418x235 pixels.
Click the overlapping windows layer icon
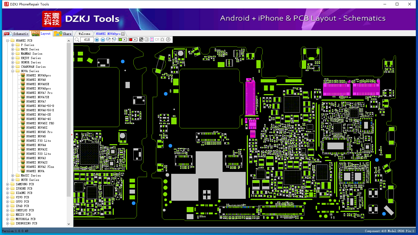pos(141,40)
